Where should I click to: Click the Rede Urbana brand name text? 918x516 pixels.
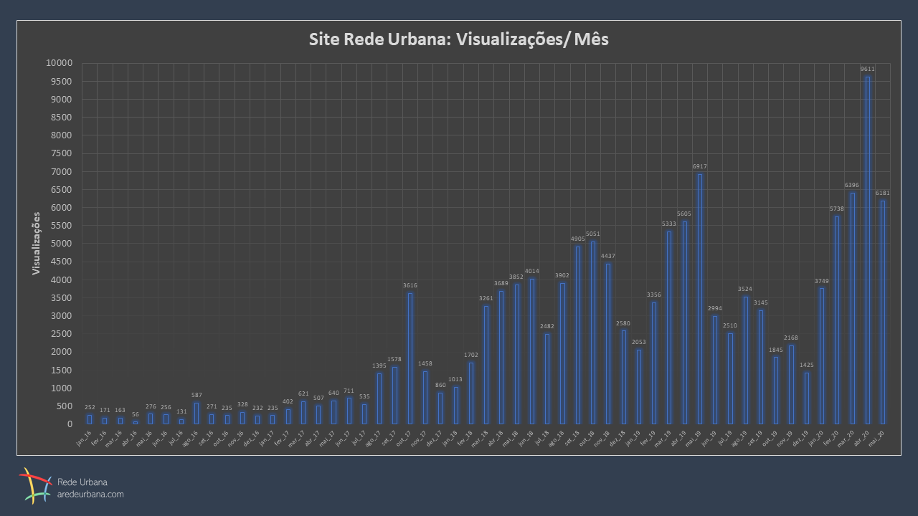[82, 482]
